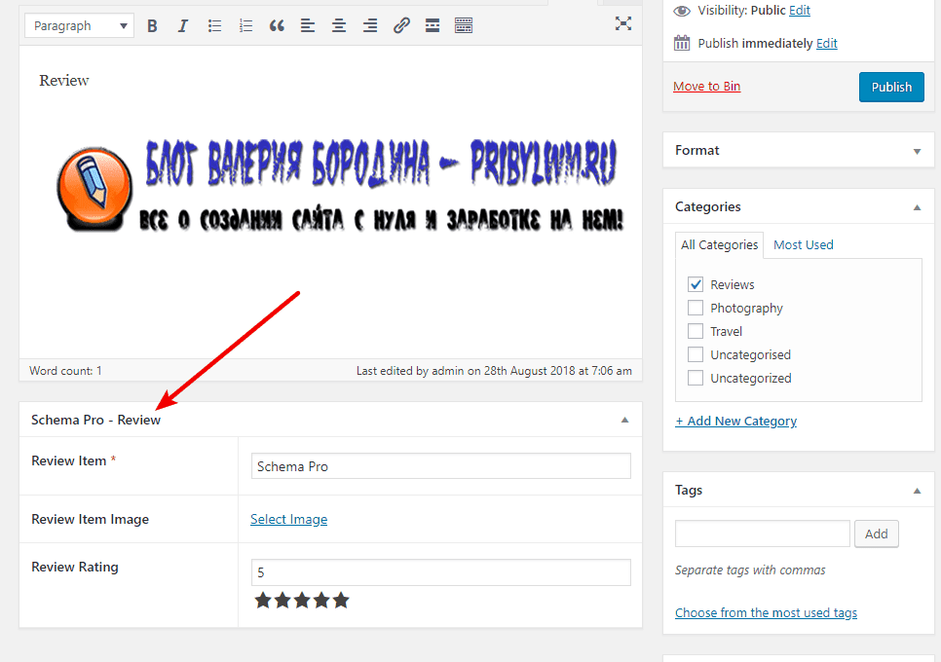Insert a bulleted list
941x662 pixels.
pos(214,25)
